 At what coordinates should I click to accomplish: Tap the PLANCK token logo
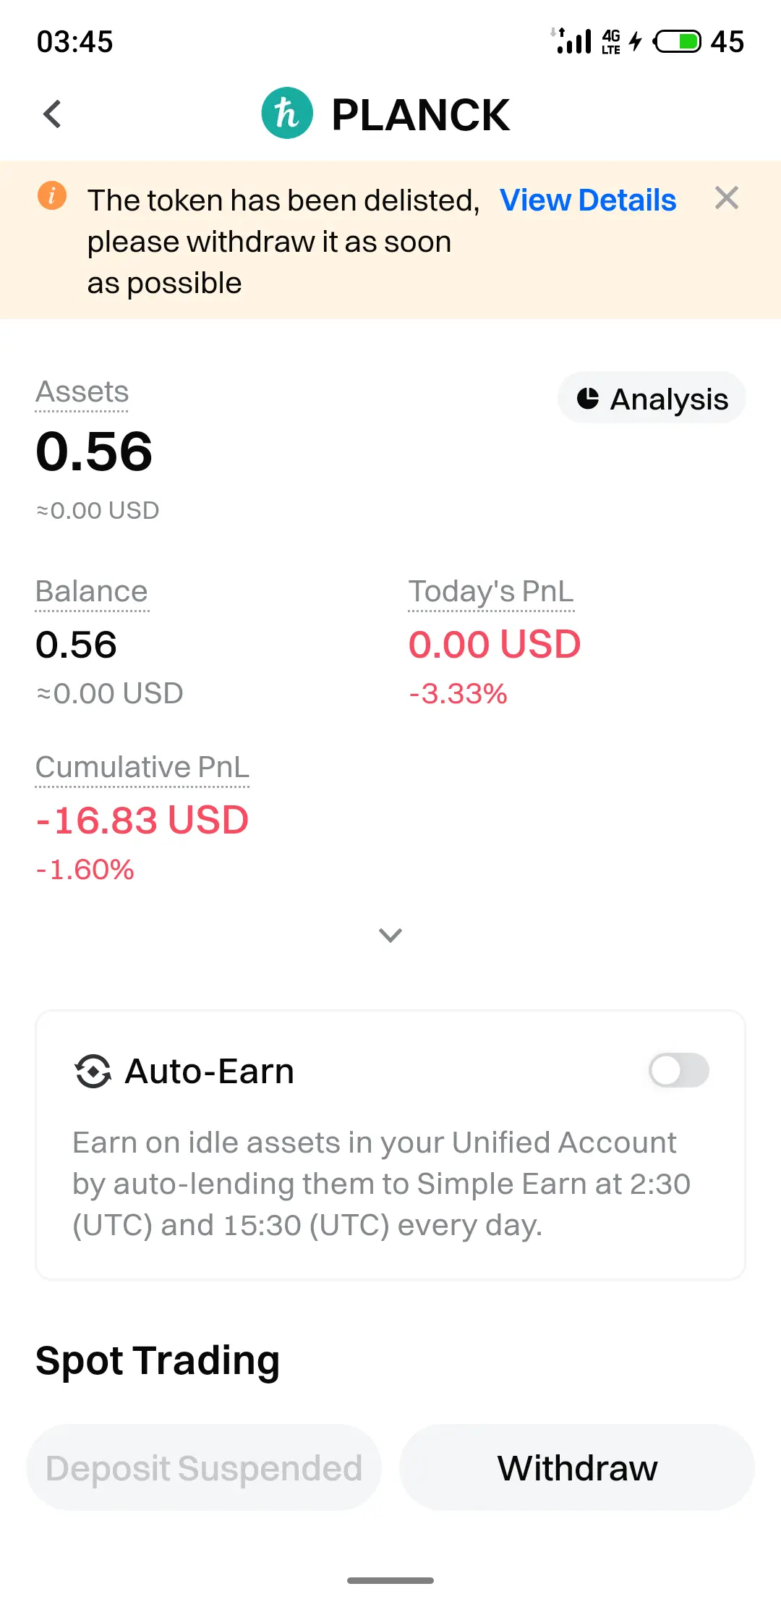click(x=287, y=114)
